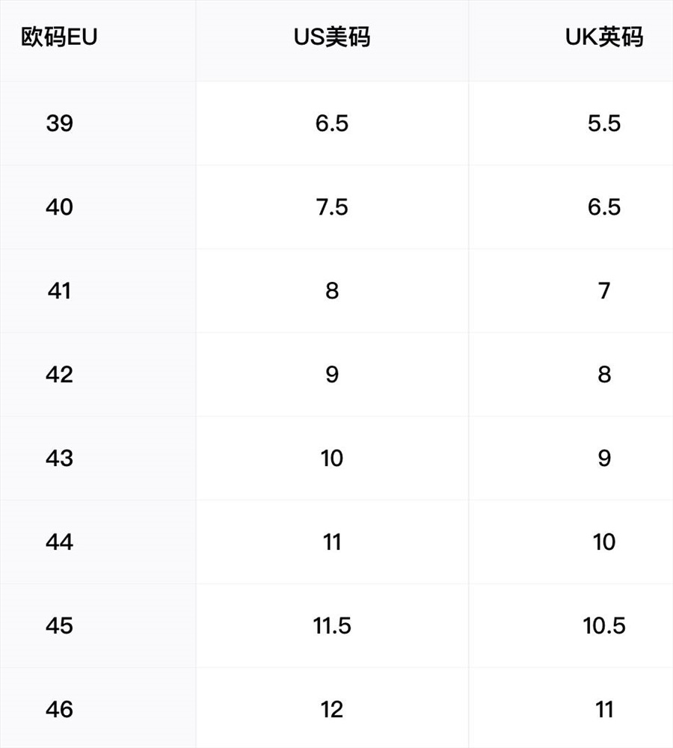Click the UK英码 column header
This screenshot has width=673, height=748.
[x=604, y=37]
